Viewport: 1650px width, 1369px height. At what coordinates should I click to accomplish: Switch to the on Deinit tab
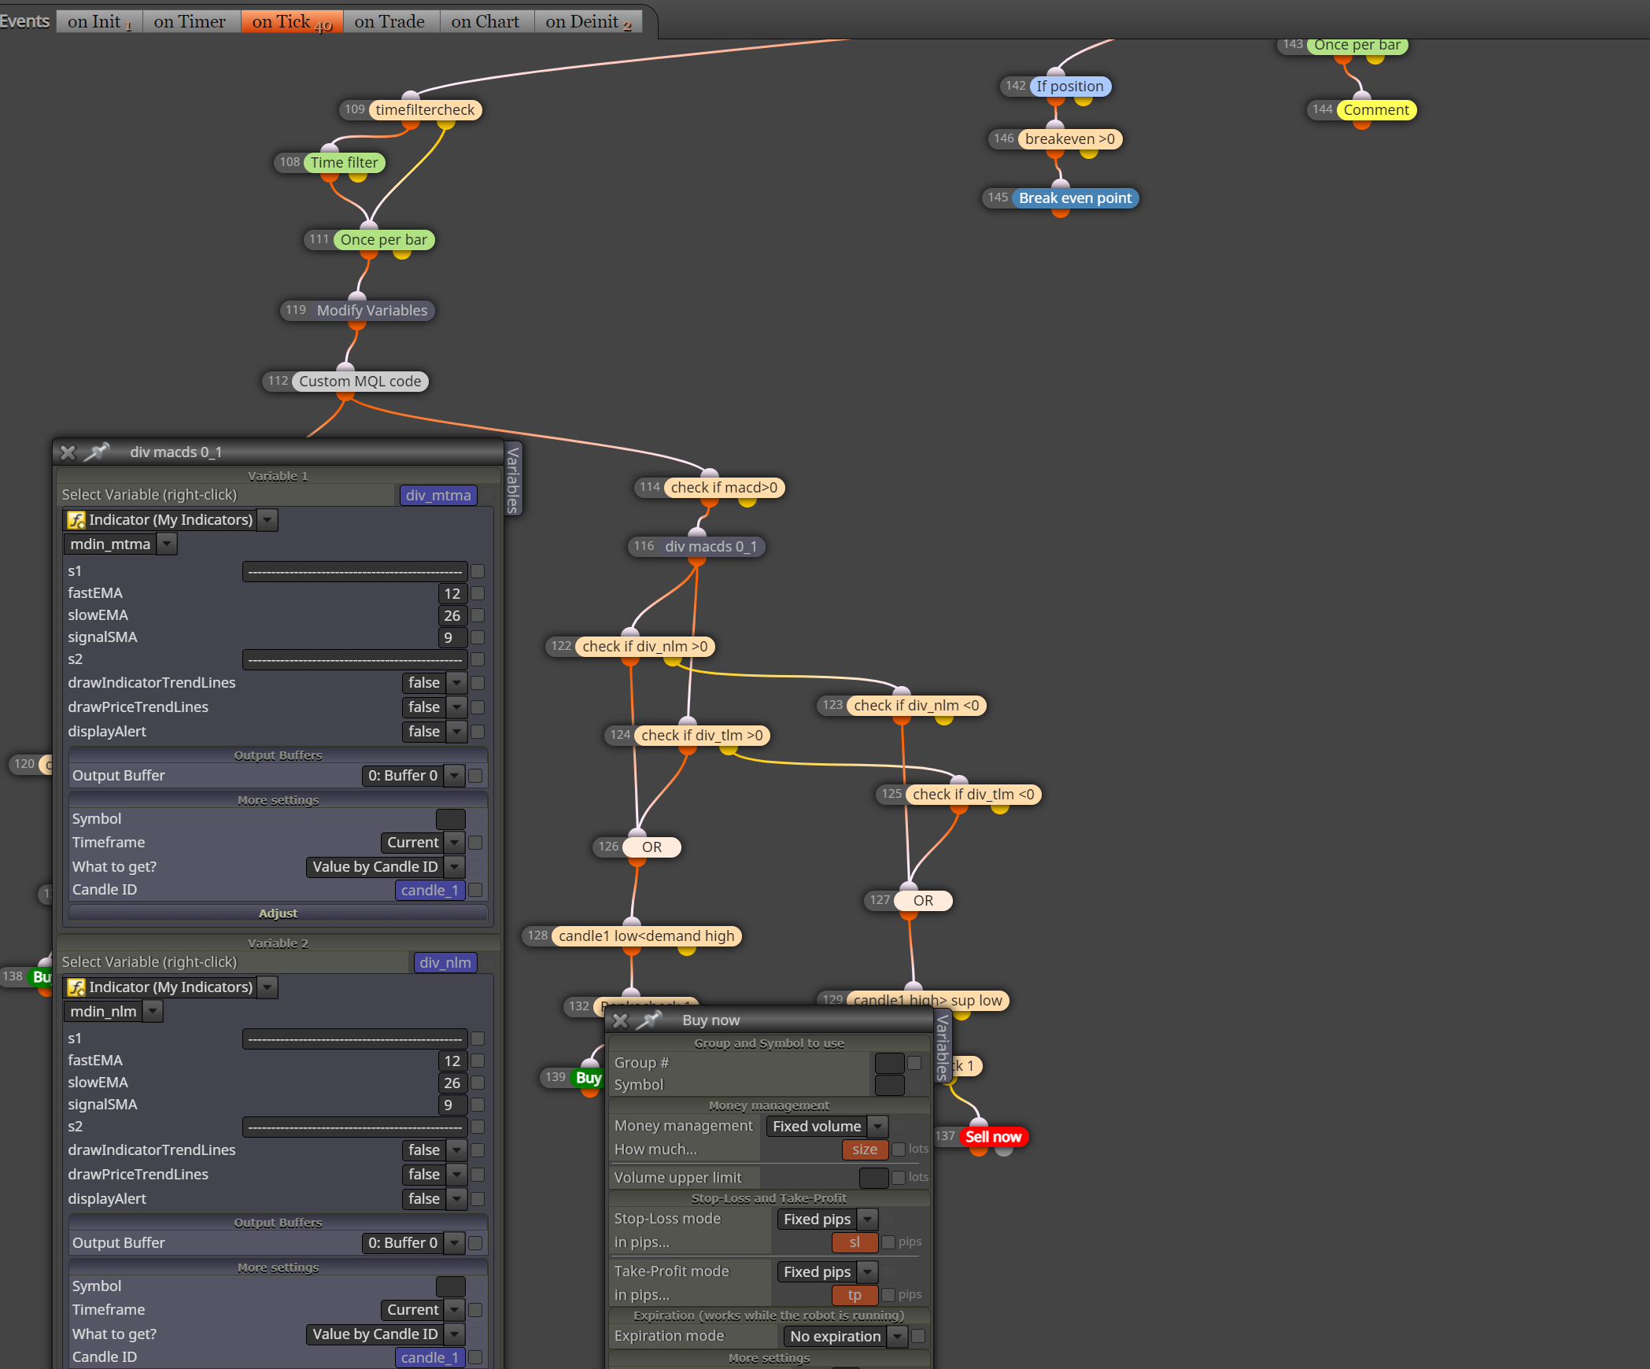pos(588,22)
